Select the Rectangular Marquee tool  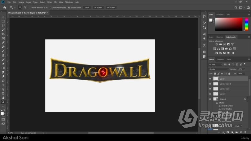pos(3,21)
